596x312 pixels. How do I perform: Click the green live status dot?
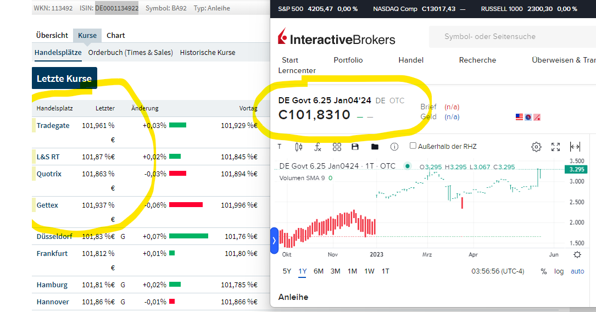408,166
